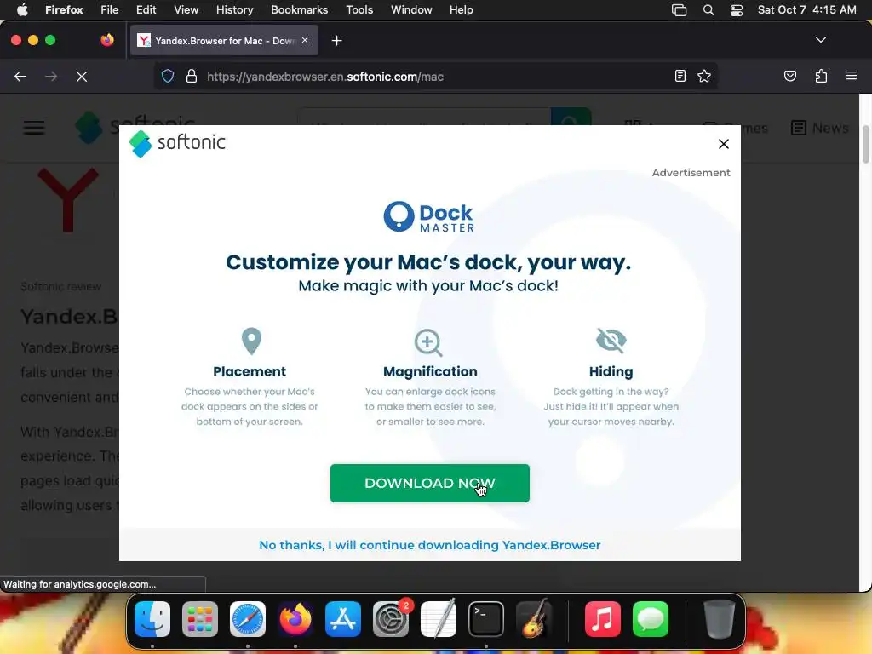Image resolution: width=872 pixels, height=654 pixels.
Task: Click the Magnification heading
Action: (x=430, y=371)
